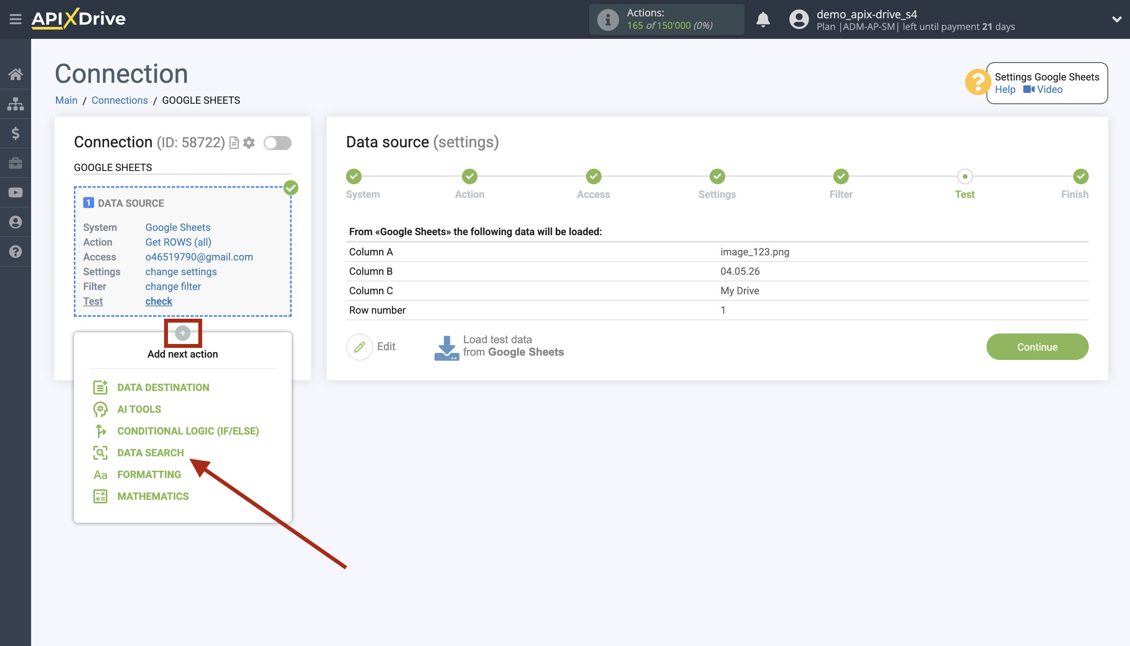
Task: Open the billing dollar icon in sidebar
Action: point(16,133)
